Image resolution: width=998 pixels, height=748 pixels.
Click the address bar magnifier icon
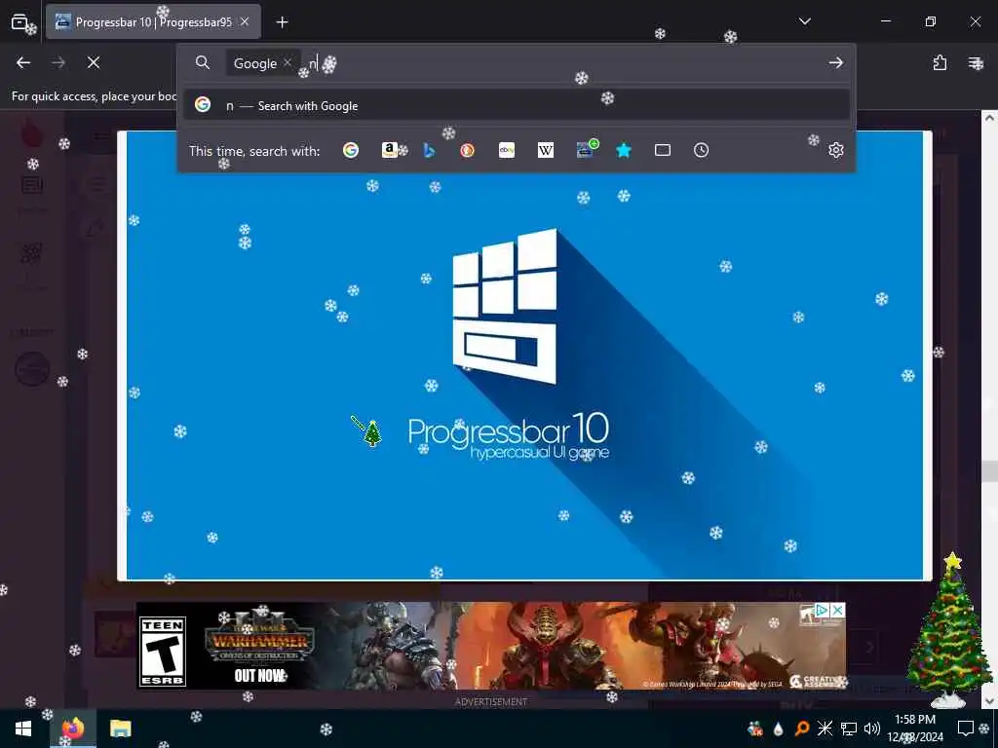coord(203,62)
